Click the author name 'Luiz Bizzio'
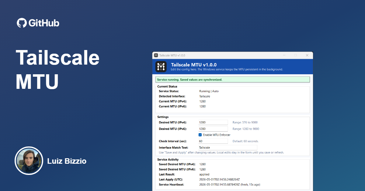 click(67, 161)
